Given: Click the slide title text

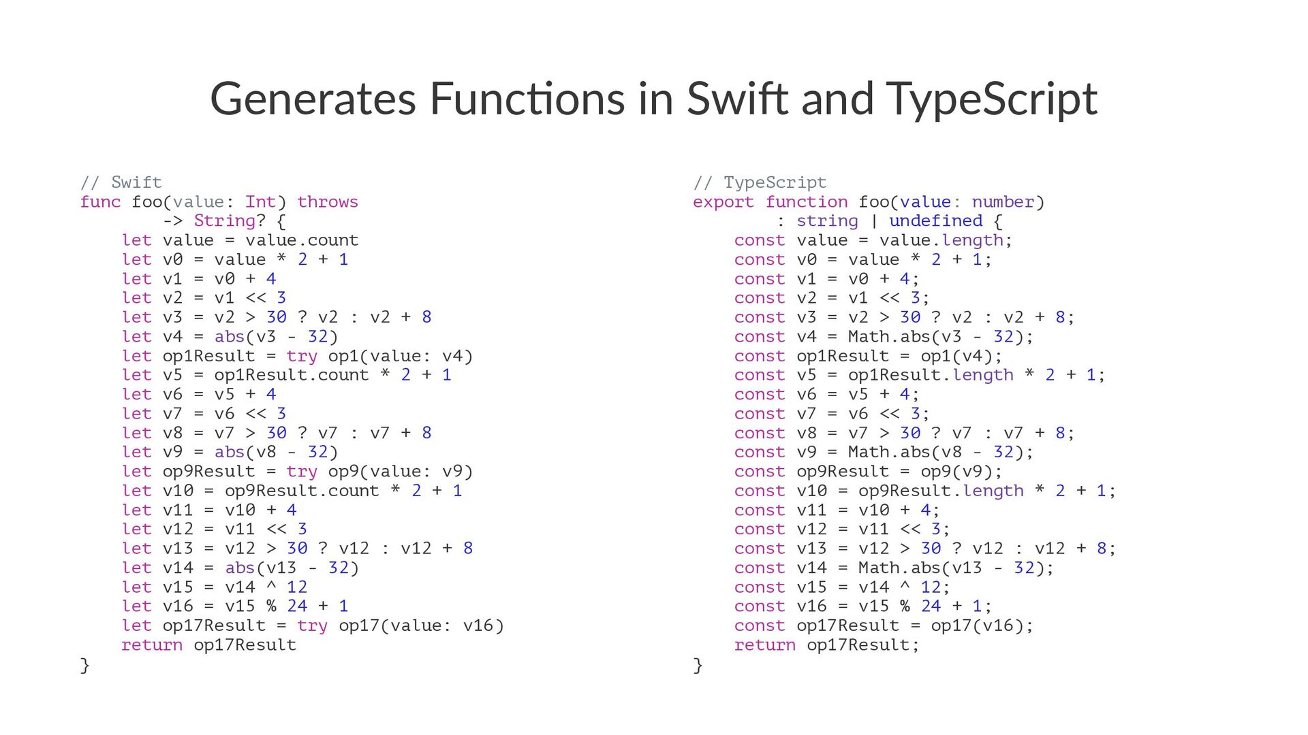Looking at the screenshot, I should [x=653, y=99].
